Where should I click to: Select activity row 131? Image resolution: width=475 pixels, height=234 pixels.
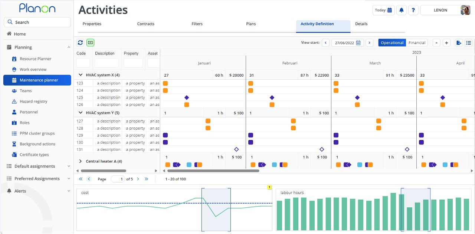(117, 150)
